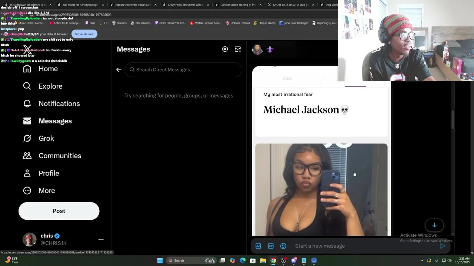Click Set as default browser button

coord(84,34)
